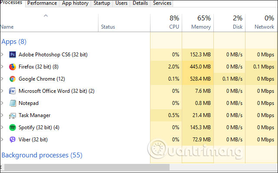
Task: Select Microsoft Office Word (32 bit) (2) row
Action: (x=139, y=91)
